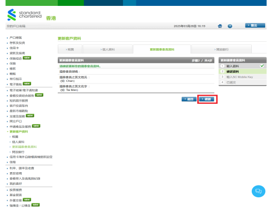Open 我的喜好 in sidebar
278x208 pixels.
pyautogui.click(x=16, y=184)
